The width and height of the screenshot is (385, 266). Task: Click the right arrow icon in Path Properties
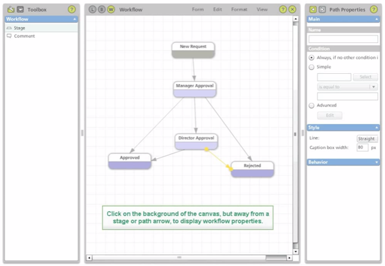click(x=322, y=10)
